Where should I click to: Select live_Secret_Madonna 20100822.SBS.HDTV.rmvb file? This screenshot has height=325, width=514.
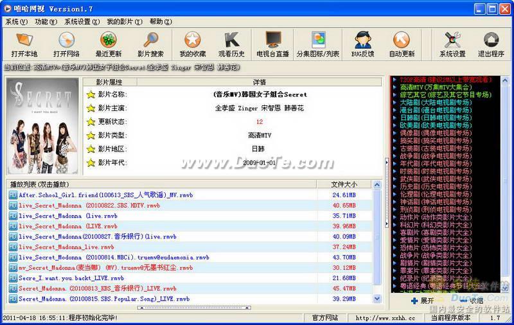click(x=89, y=206)
